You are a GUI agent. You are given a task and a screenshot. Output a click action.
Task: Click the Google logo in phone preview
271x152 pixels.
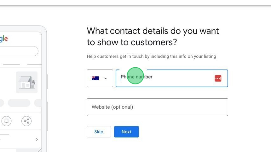3,39
